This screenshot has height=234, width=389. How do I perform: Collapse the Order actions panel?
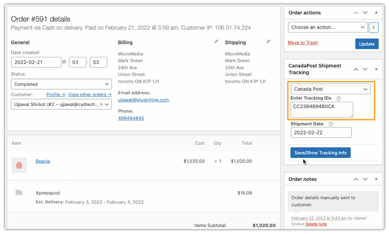coord(376,12)
